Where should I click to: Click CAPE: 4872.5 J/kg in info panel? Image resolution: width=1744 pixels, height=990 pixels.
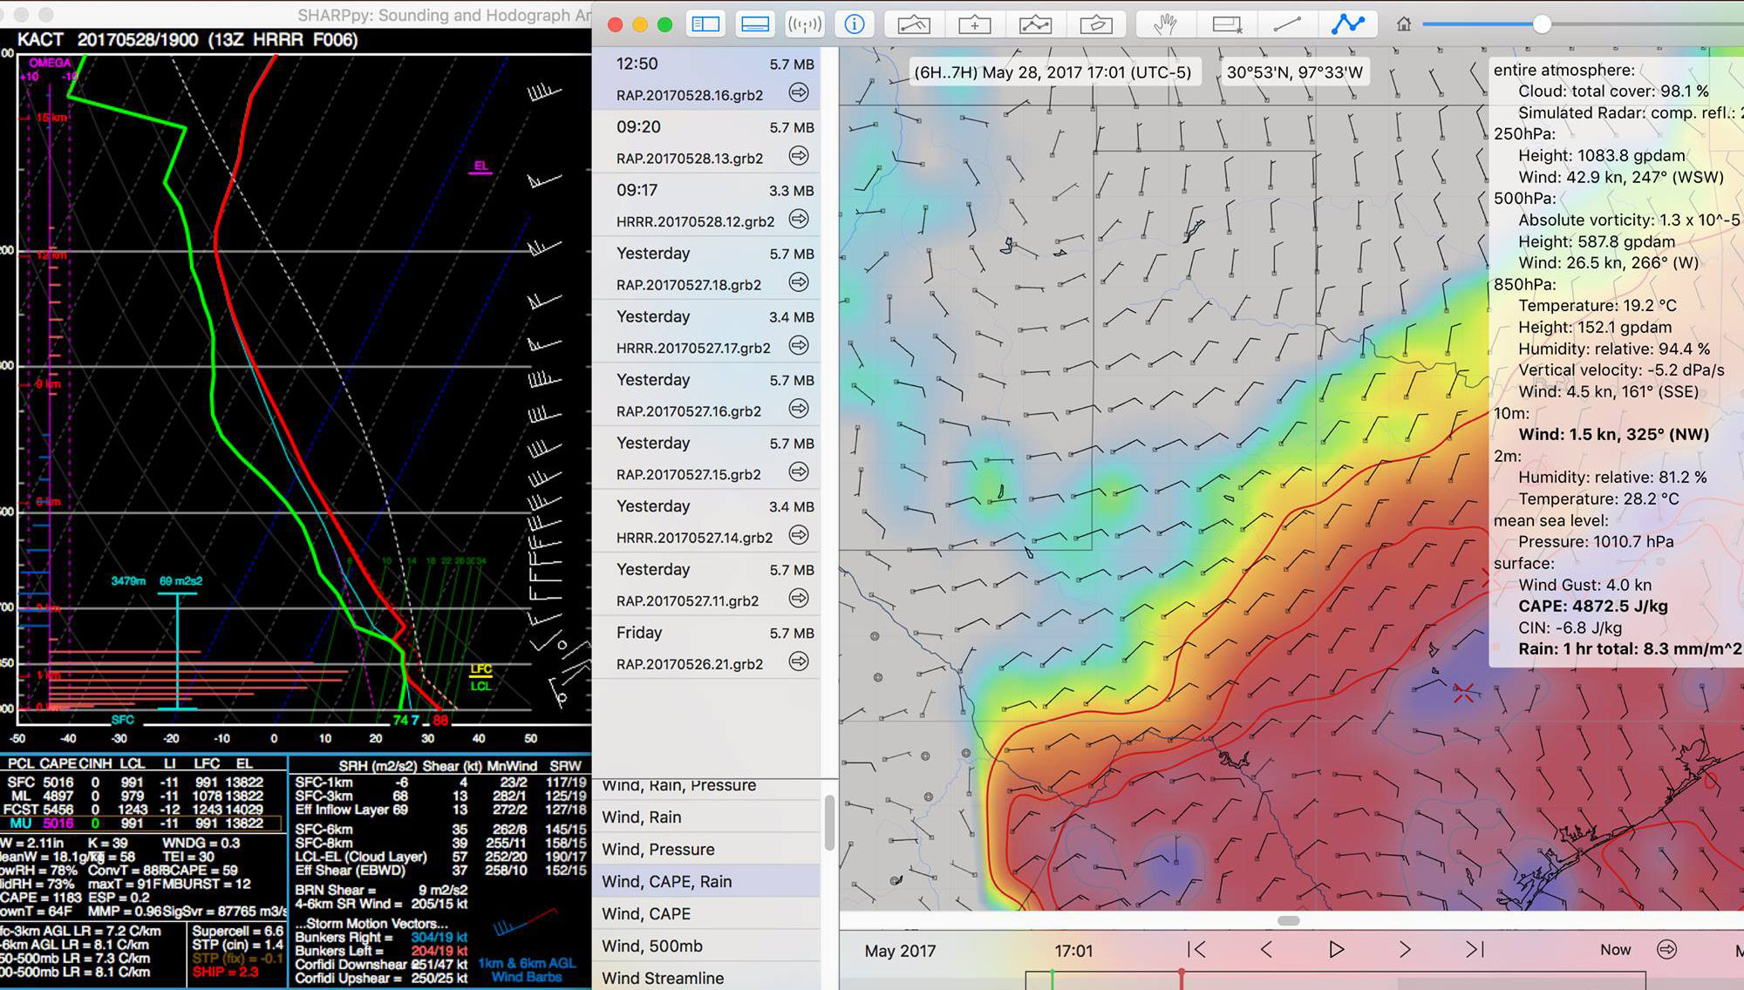(1593, 607)
